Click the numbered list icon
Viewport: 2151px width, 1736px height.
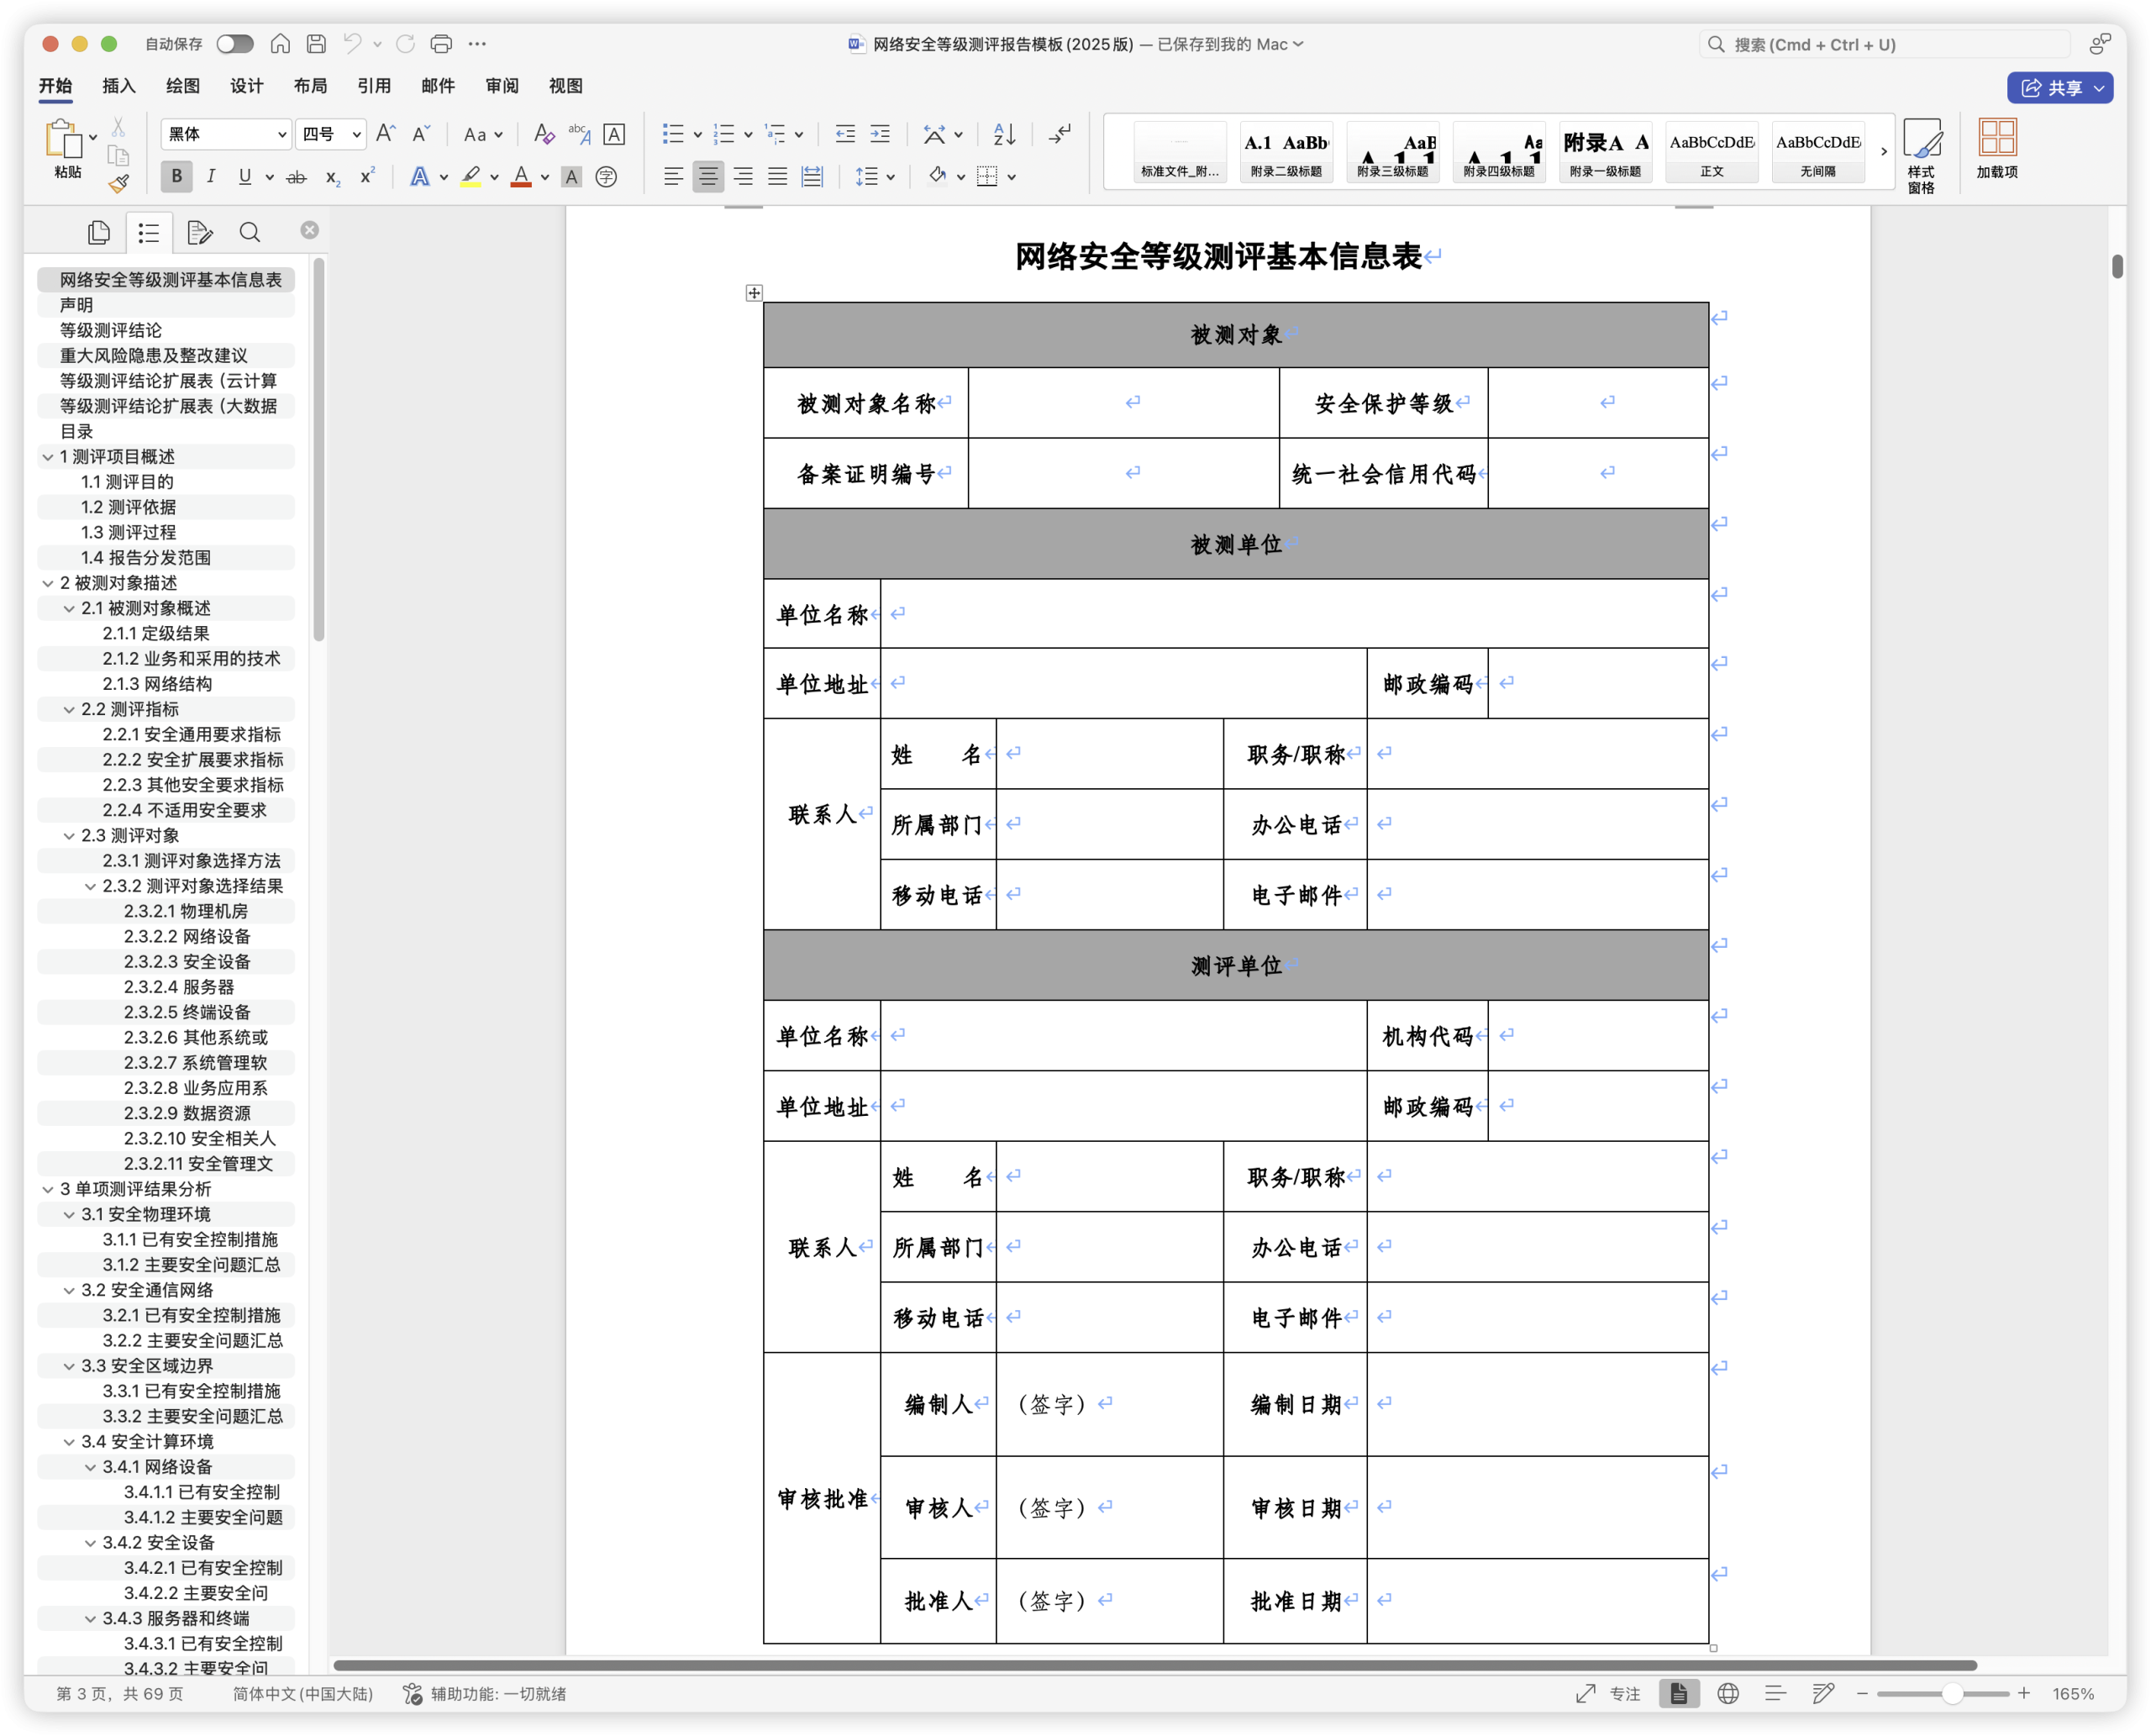[x=724, y=134]
